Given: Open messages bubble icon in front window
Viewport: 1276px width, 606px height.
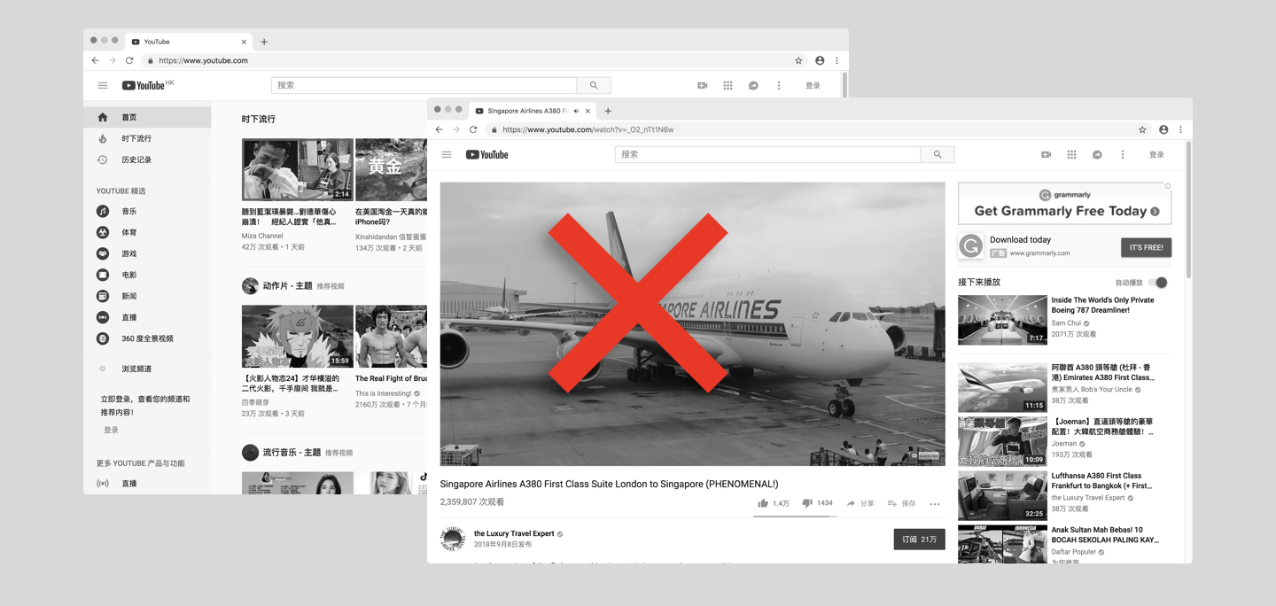Looking at the screenshot, I should (1097, 154).
